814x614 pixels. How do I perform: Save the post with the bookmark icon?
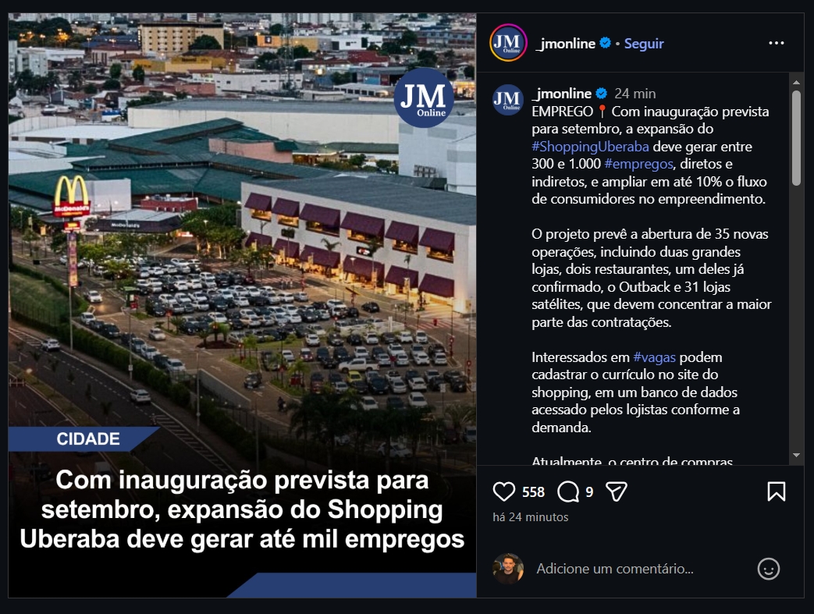pos(776,492)
